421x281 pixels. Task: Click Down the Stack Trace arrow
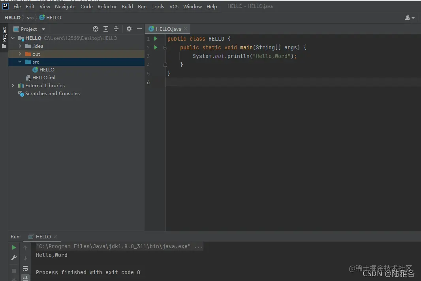[x=25, y=258]
